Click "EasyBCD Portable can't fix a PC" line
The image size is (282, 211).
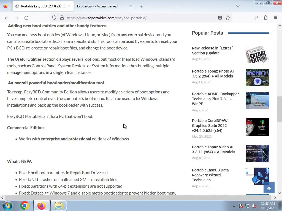pyautogui.click(x=50, y=116)
